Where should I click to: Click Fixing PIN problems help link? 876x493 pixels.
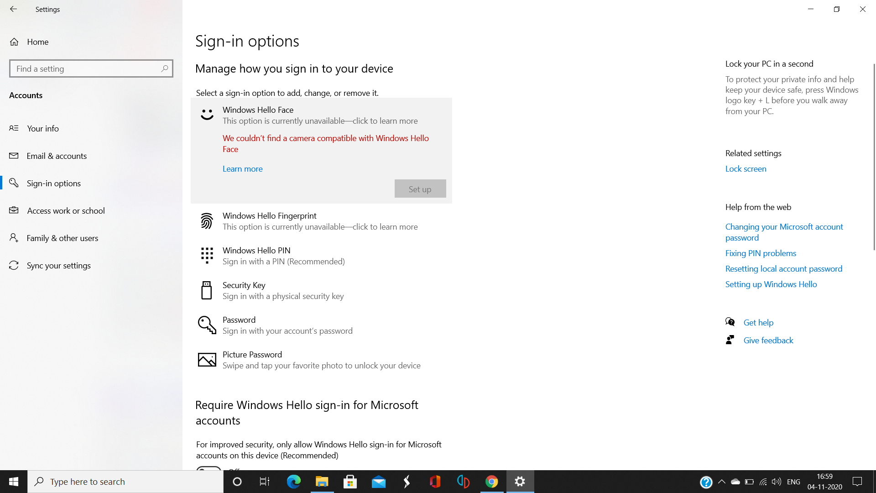point(761,252)
